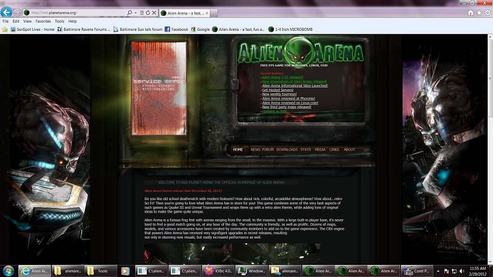Click the Add to Favorites bar star icon
The width and height of the screenshot is (493, 277).
(x=5, y=29)
